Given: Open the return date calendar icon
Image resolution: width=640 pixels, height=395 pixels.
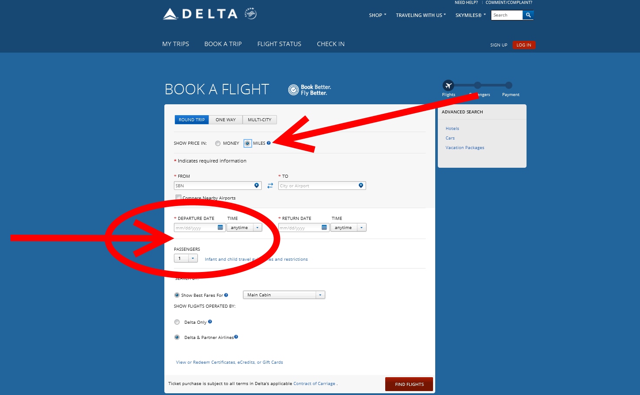Looking at the screenshot, I should click(324, 227).
